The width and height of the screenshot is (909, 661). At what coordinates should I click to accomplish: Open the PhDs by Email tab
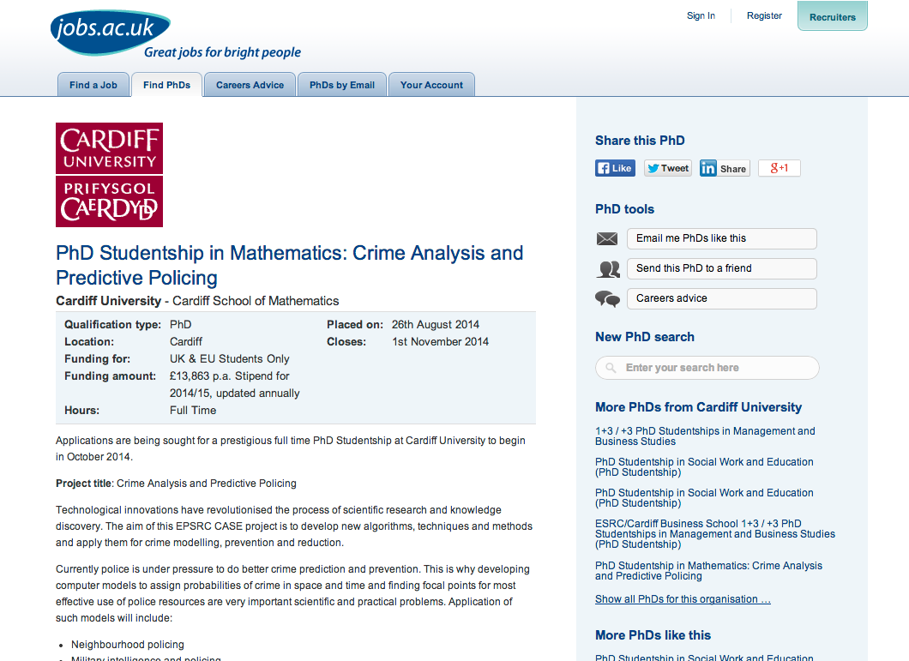point(342,85)
